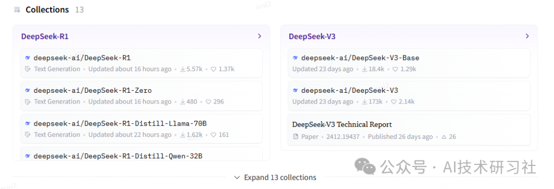Click the chevron beside Expand 13 collections
Image resolution: width=554 pixels, height=189 pixels.
tap(237, 177)
